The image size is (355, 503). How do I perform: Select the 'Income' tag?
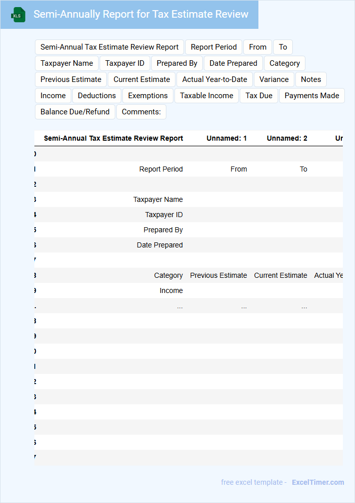[53, 96]
